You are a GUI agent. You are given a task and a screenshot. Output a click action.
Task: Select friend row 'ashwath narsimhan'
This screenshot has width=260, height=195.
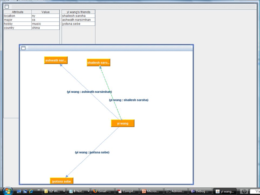click(79, 20)
